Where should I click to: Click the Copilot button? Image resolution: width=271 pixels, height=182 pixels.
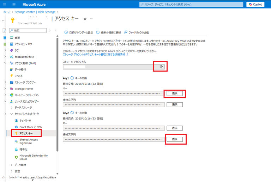(255, 4)
